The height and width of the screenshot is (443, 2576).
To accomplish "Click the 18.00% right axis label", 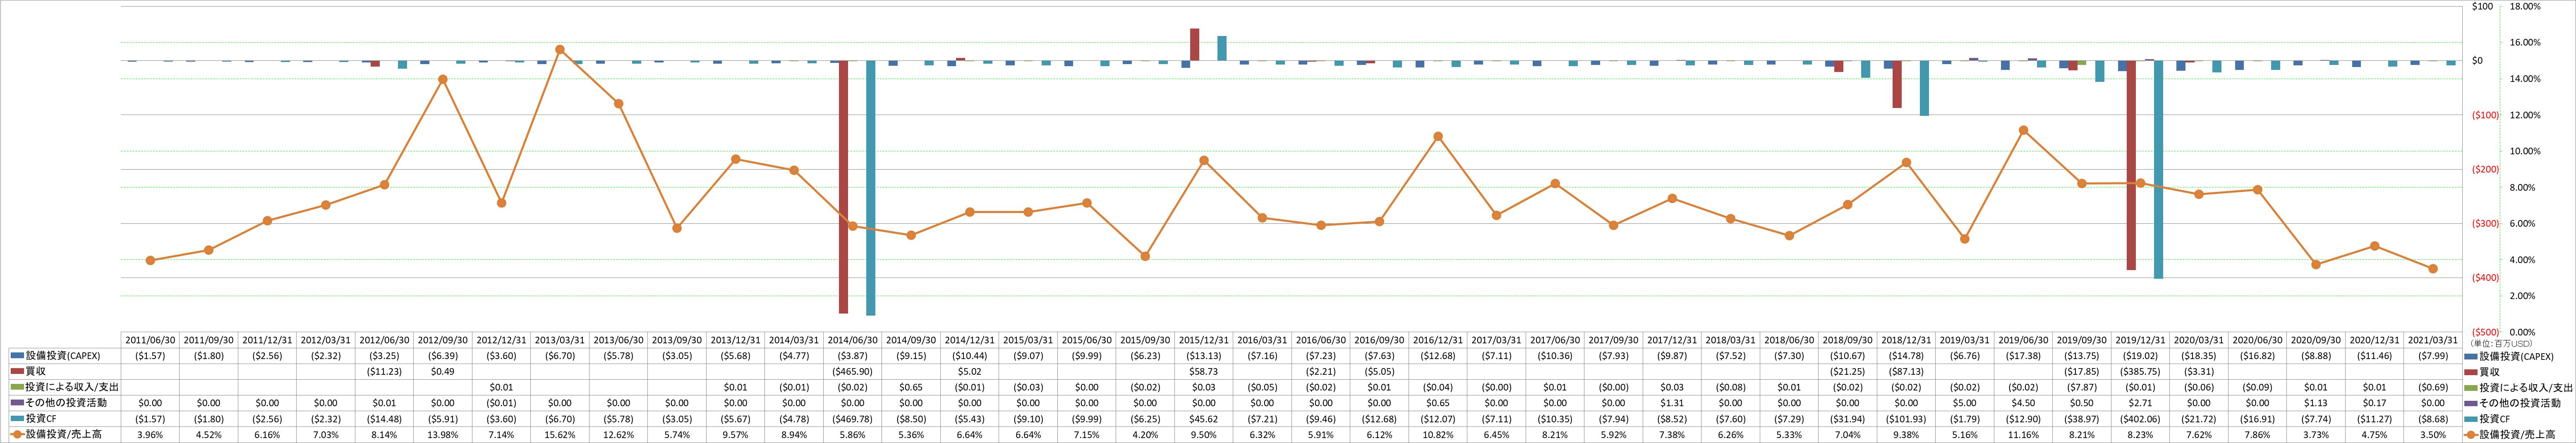I will (2526, 7).
